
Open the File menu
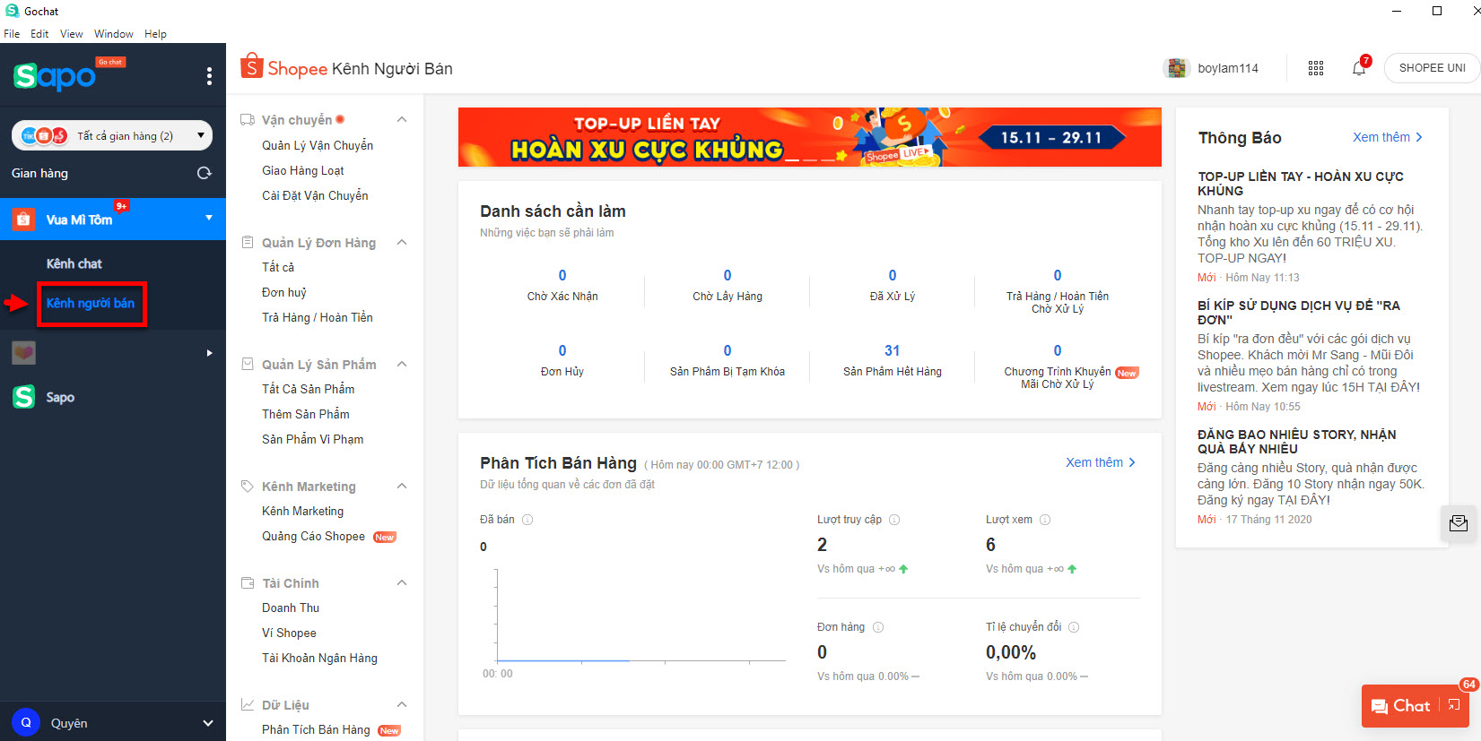(x=12, y=34)
